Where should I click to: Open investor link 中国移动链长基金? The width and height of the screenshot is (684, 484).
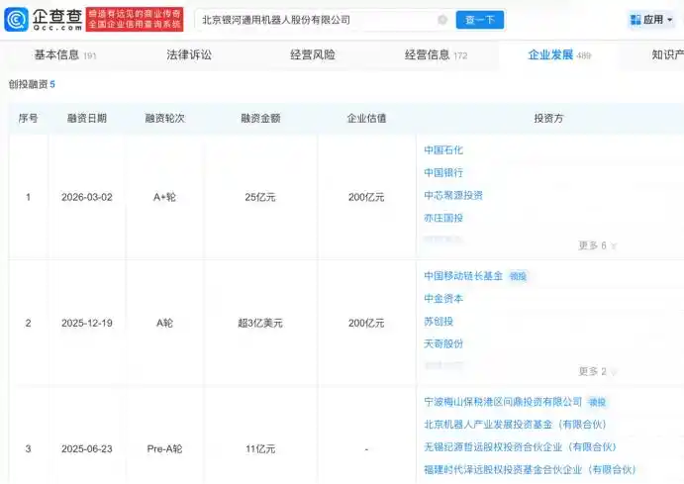coord(463,276)
